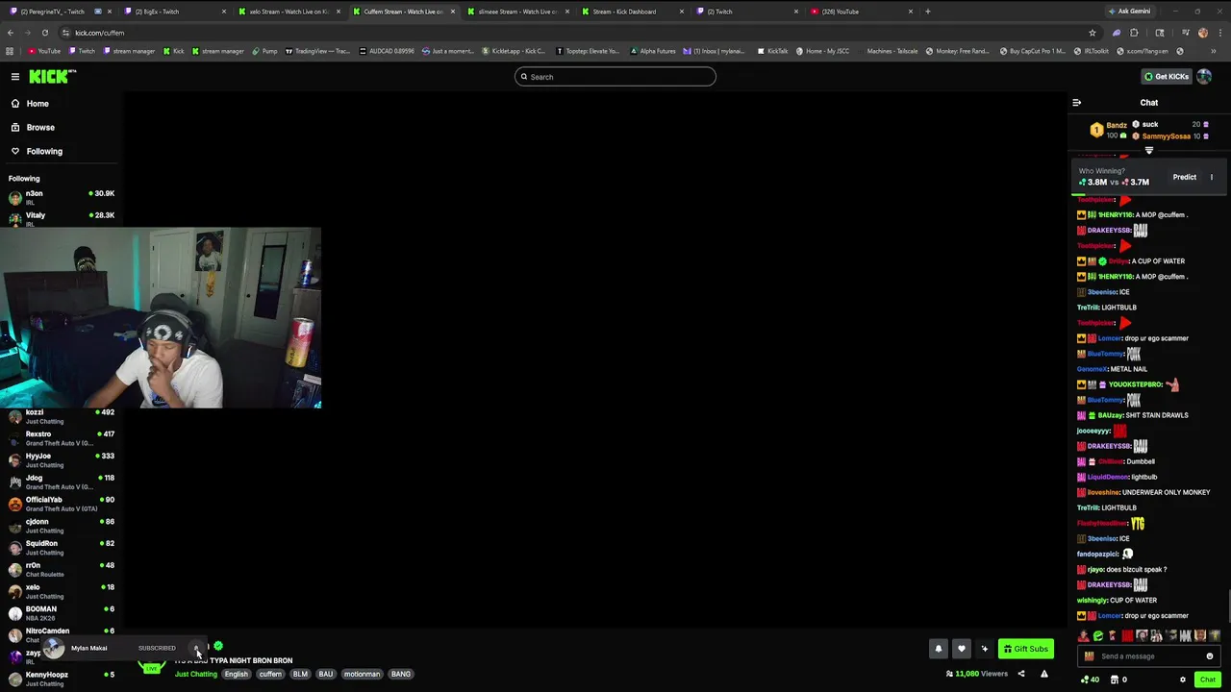The width and height of the screenshot is (1231, 692).
Task: Click the KICKs balance 40 icon
Action: (1090, 680)
